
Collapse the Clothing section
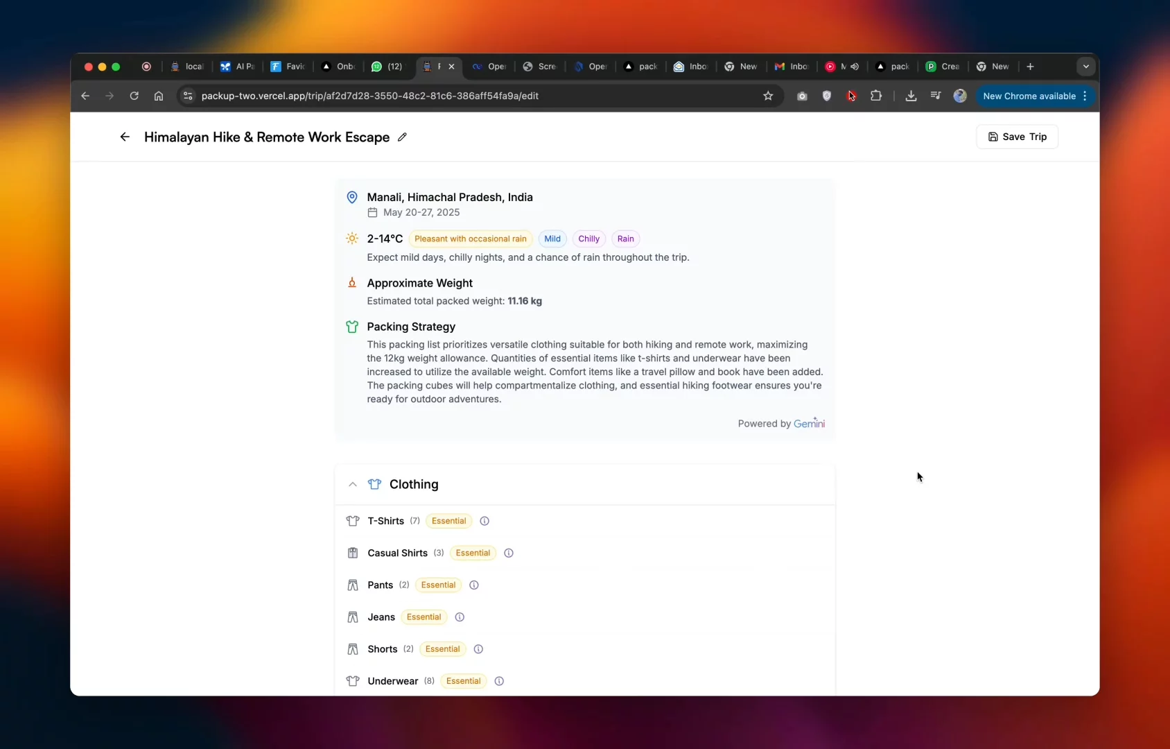pos(353,485)
